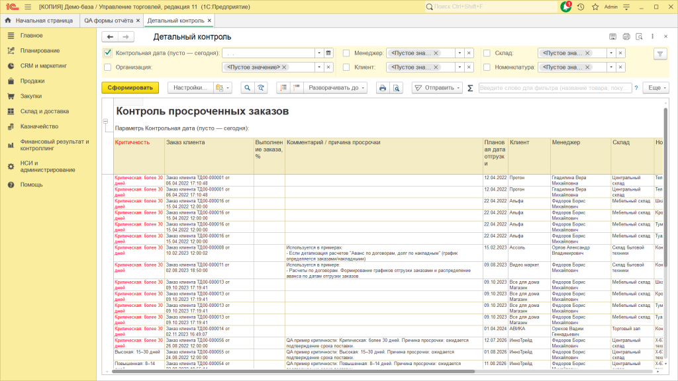Open dropdown arrow of Контрольная дата field

pyautogui.click(x=319, y=53)
